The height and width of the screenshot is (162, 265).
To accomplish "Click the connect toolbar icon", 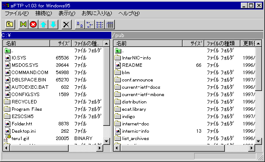I will (23, 25).
